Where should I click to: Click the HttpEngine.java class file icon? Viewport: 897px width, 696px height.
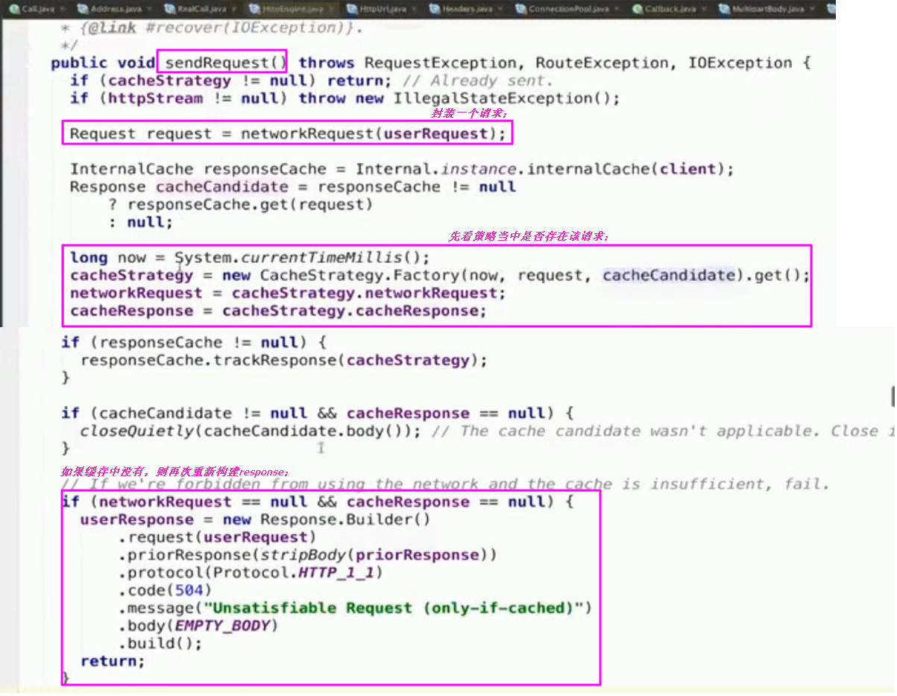pos(256,9)
